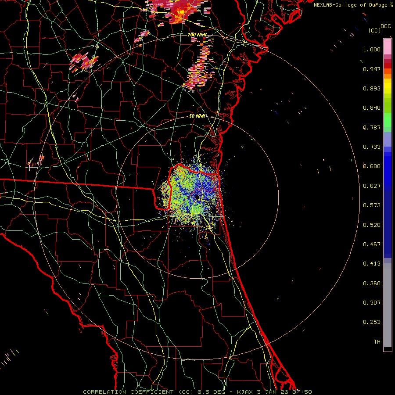Screen dimensions: 395x395
Task: Select the DCC product label
Action: [385, 26]
